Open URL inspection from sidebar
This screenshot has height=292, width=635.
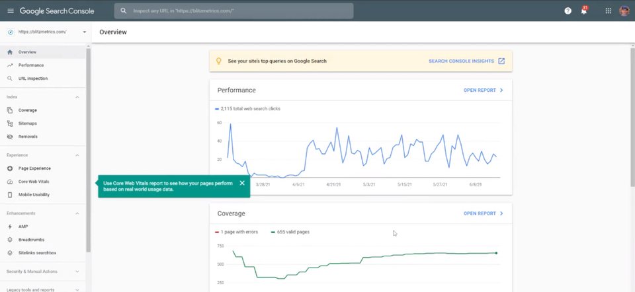tap(42, 79)
